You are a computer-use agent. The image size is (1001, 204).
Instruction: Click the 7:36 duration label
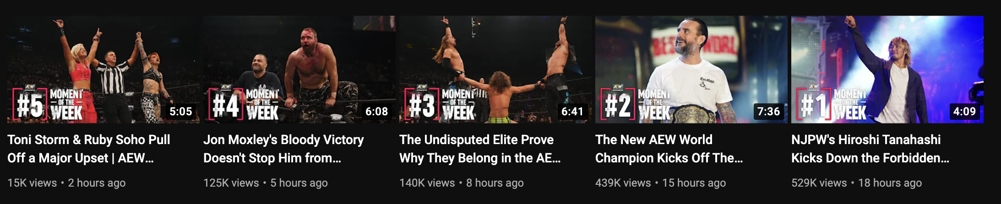coord(769,112)
